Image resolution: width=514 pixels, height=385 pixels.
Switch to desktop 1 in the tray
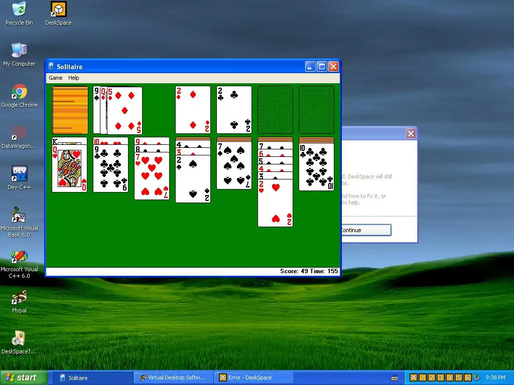pos(423,377)
